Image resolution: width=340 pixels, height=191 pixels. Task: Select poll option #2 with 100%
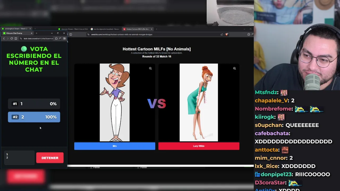click(34, 117)
